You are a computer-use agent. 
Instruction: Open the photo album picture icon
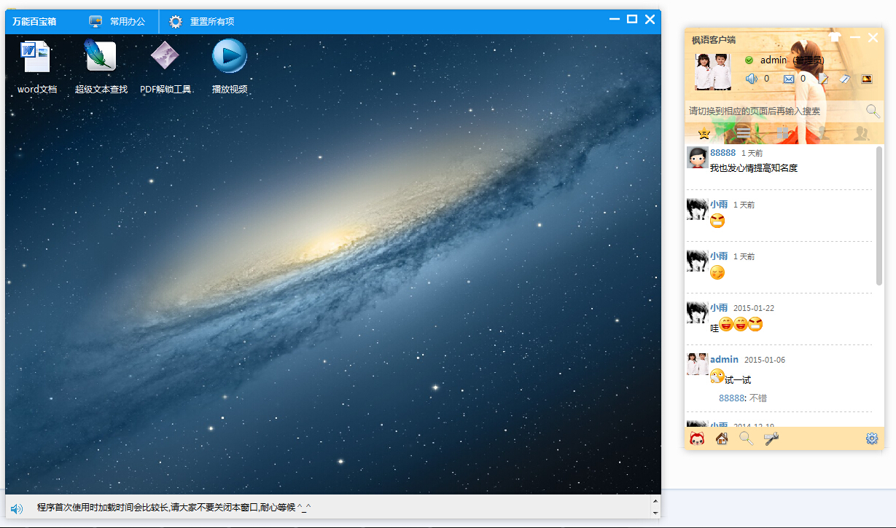(x=867, y=79)
